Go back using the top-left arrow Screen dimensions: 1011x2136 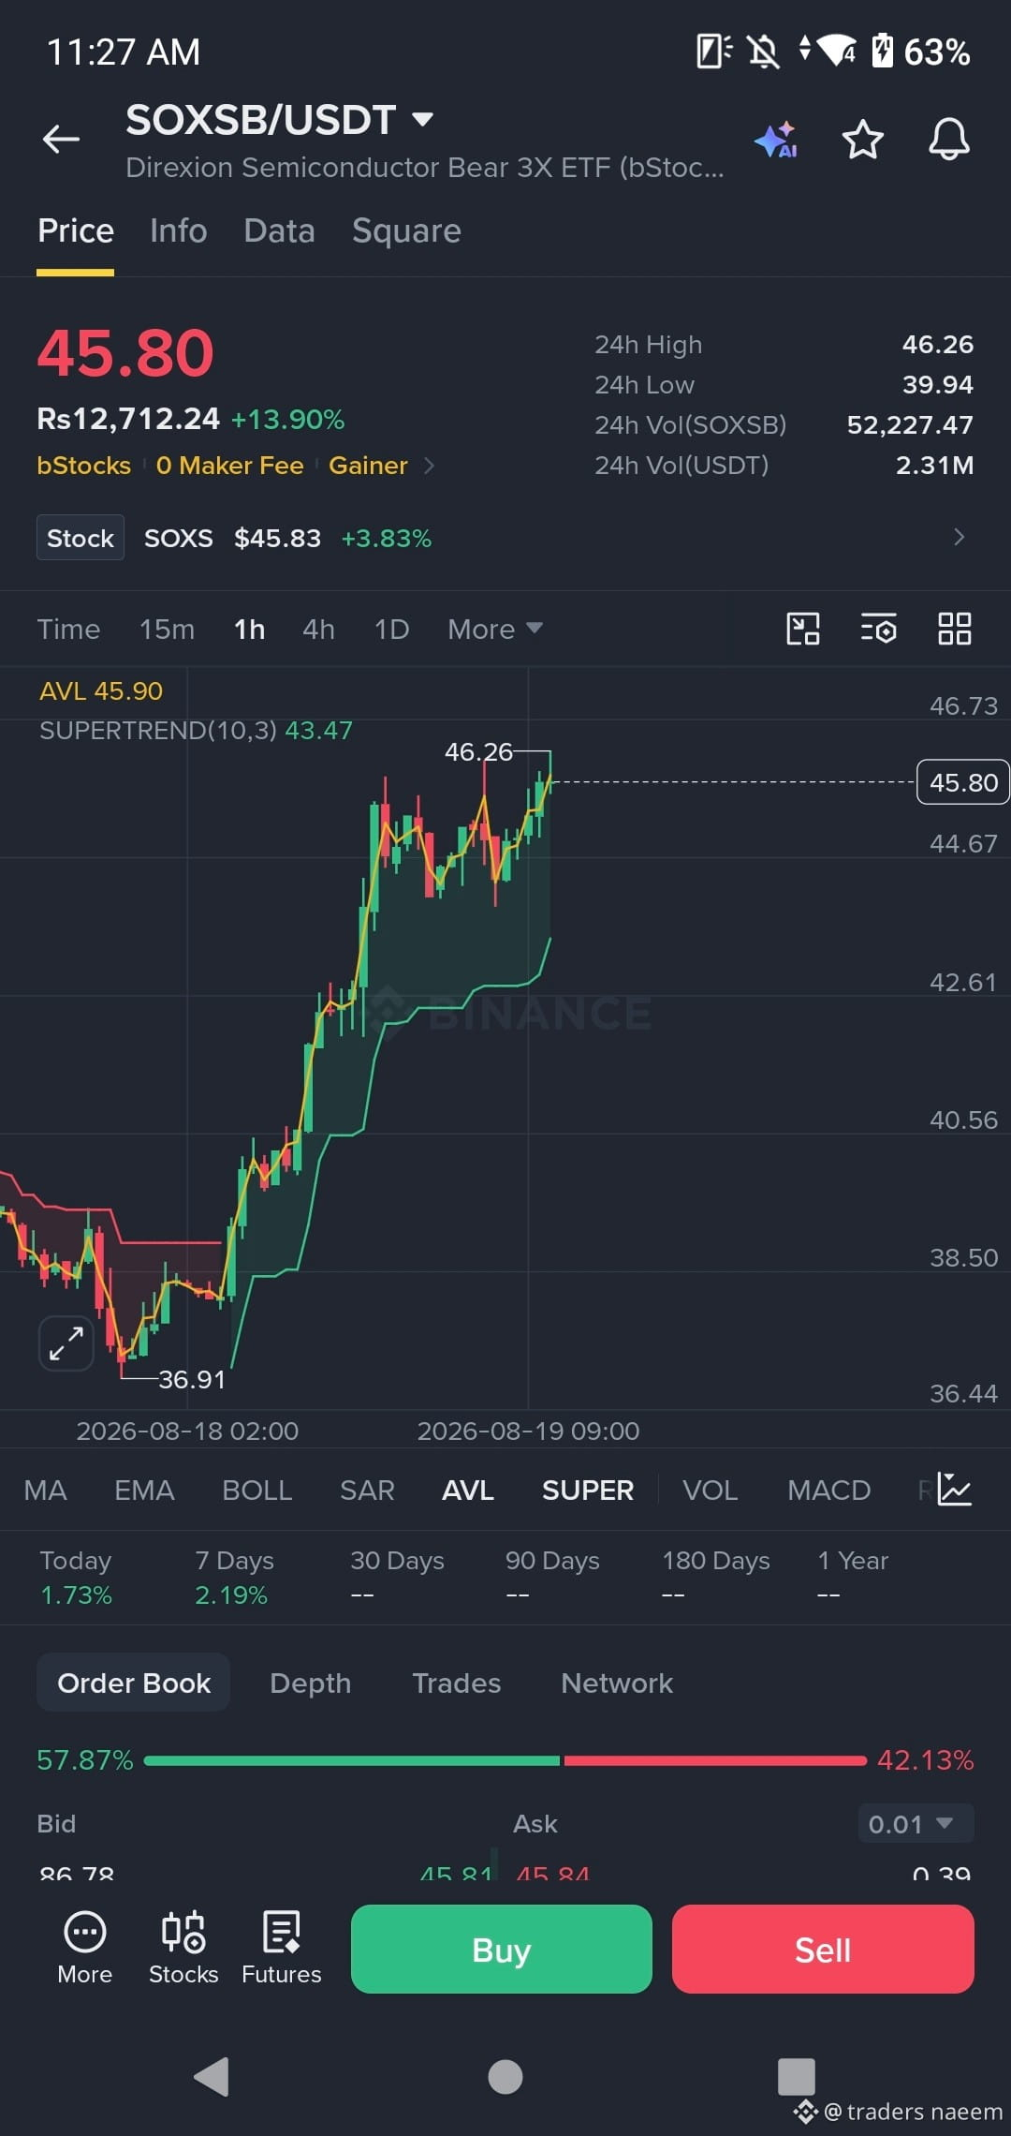61,140
